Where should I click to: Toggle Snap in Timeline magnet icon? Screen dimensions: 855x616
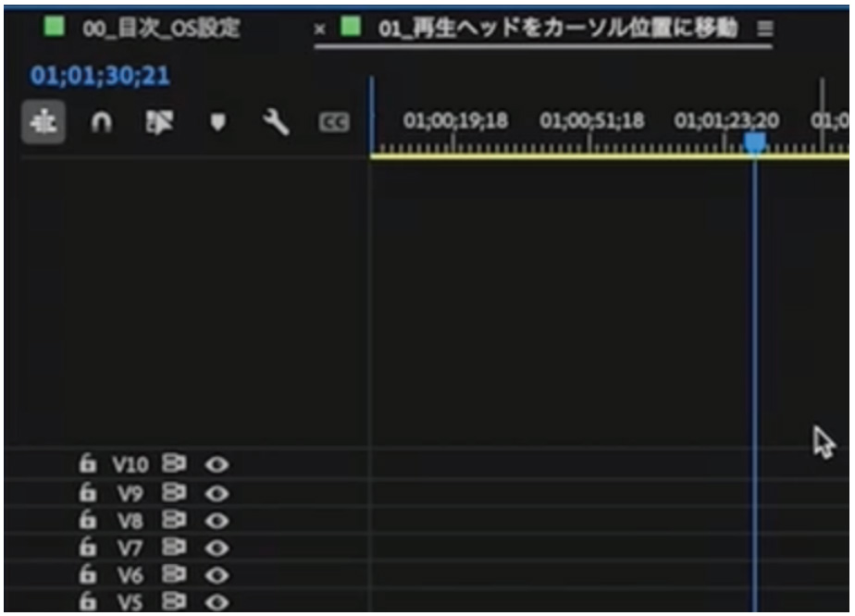coord(100,123)
